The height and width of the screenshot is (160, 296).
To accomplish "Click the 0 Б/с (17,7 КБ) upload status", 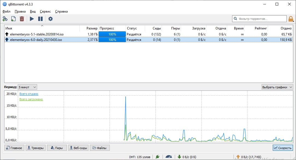I will tap(251, 157).
